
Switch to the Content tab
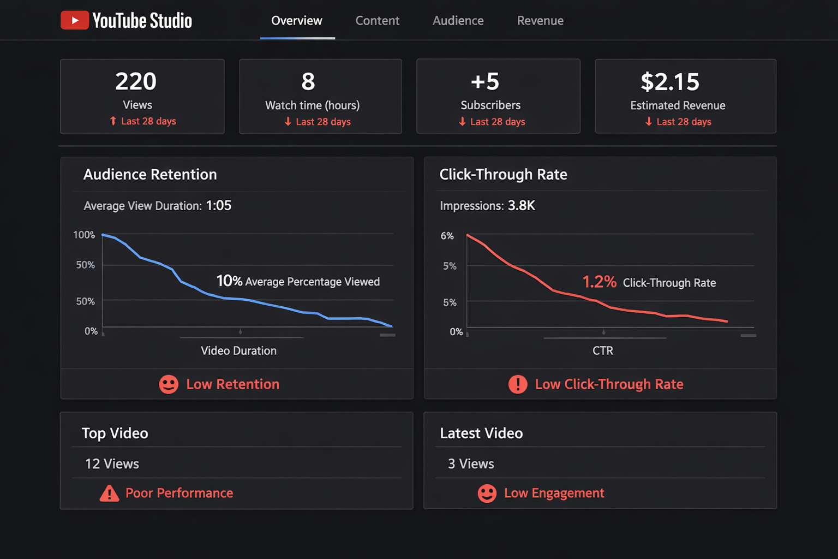[x=377, y=21]
